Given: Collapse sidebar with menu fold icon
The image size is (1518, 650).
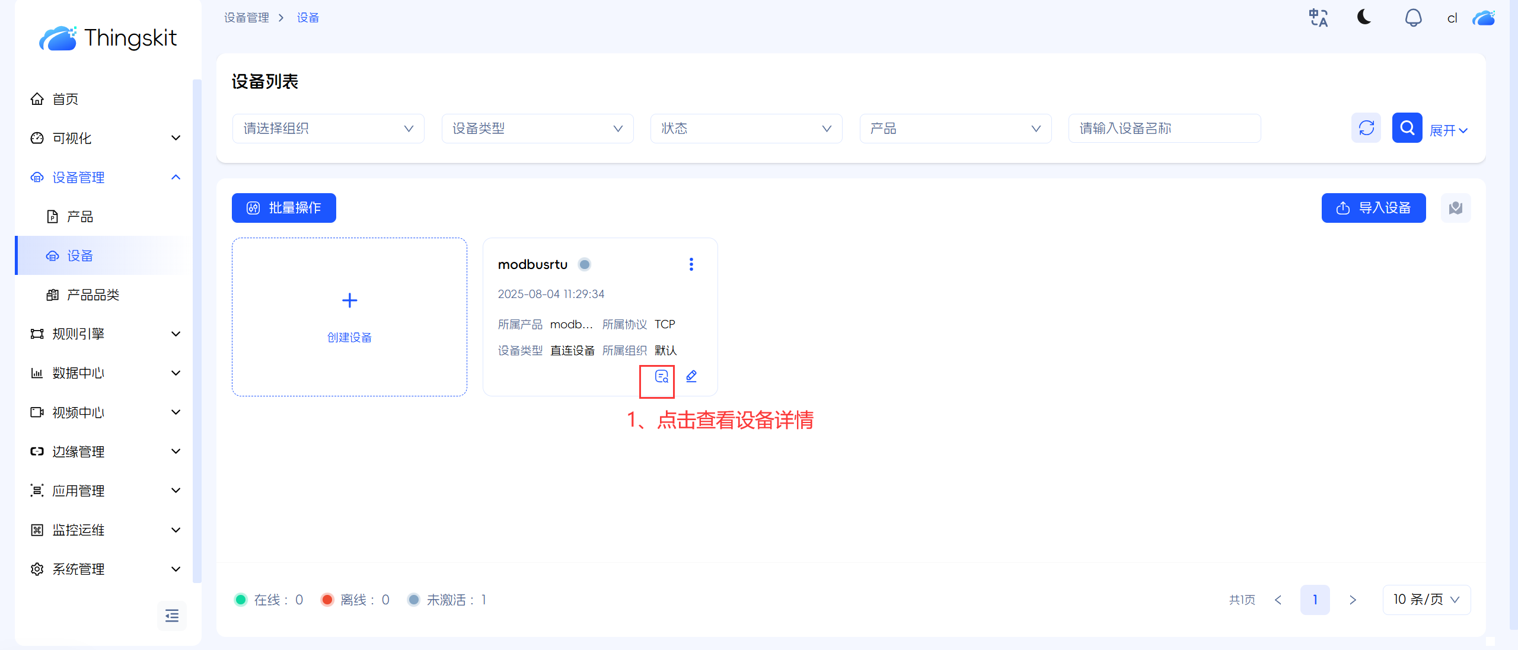Looking at the screenshot, I should pos(172,616).
